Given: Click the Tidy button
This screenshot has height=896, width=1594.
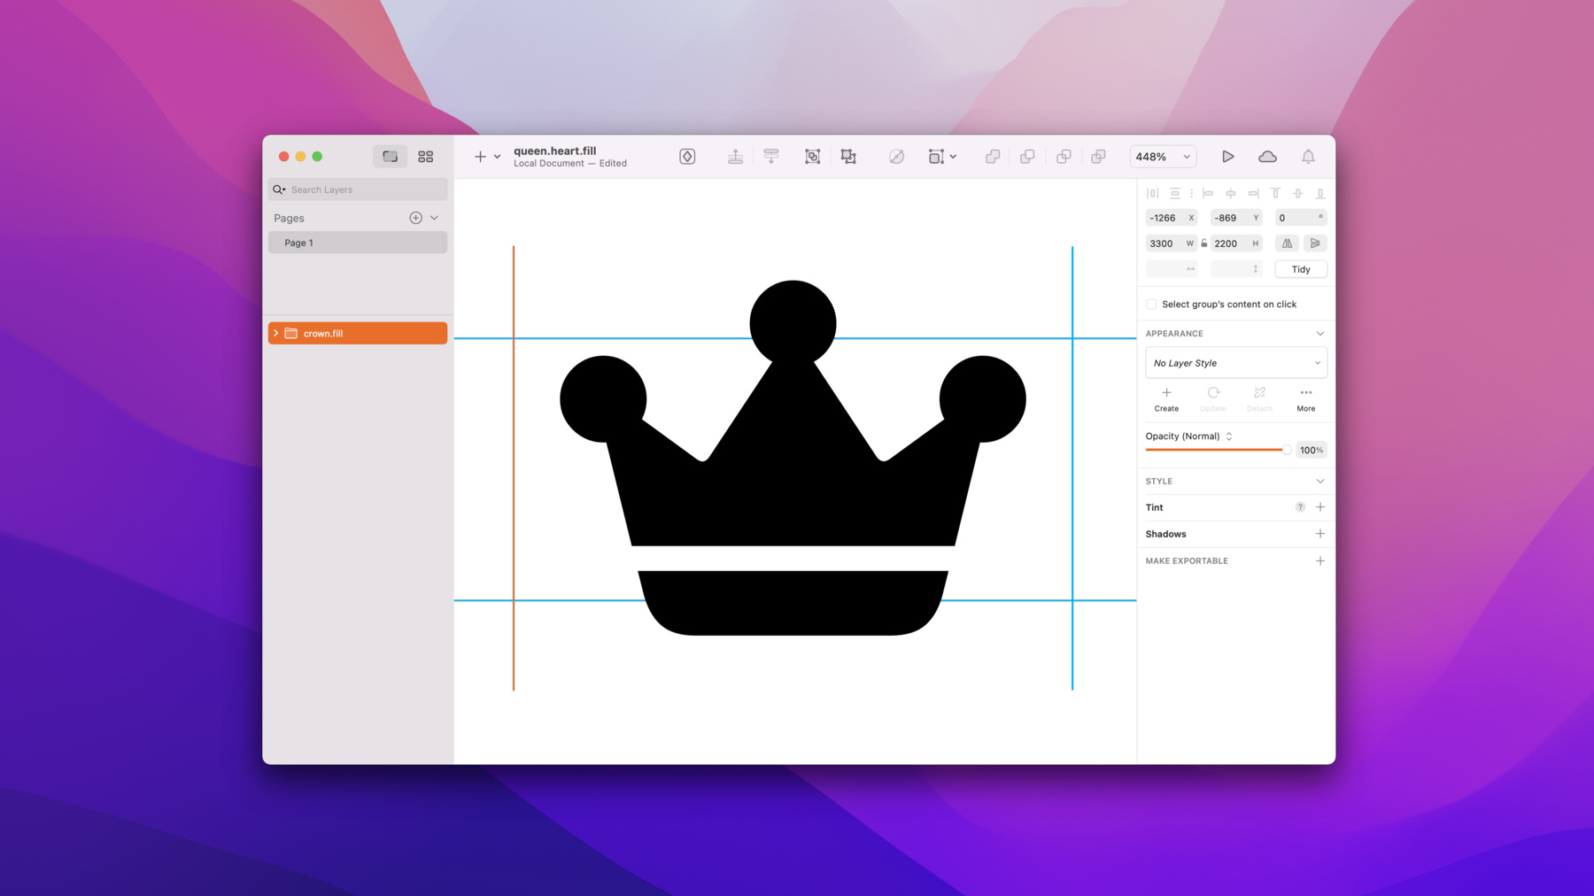Looking at the screenshot, I should (1301, 269).
